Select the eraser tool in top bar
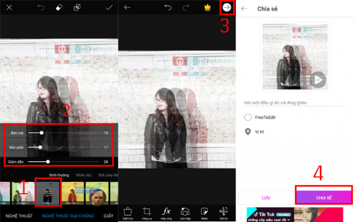The height and width of the screenshot is (222, 354). click(x=59, y=8)
